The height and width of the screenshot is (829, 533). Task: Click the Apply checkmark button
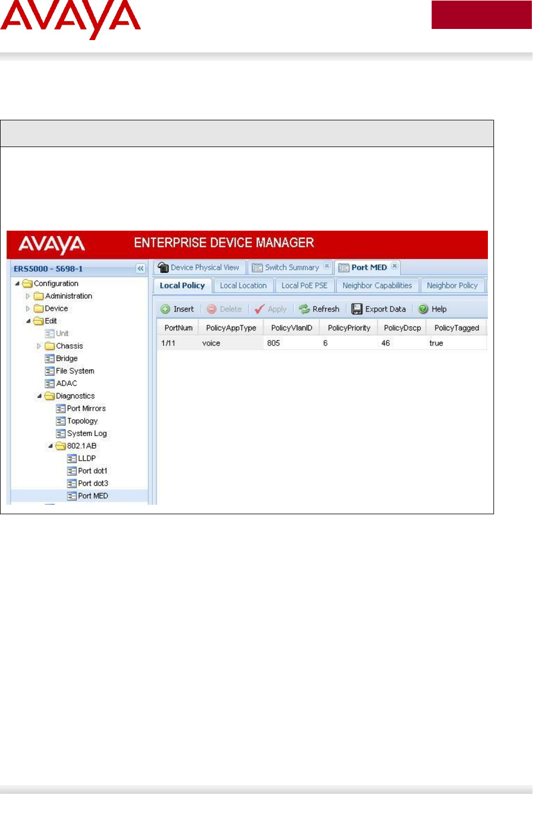click(x=271, y=309)
